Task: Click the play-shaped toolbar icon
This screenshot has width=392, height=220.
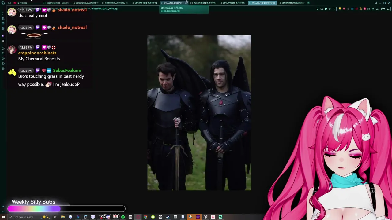Action: coord(330,9)
